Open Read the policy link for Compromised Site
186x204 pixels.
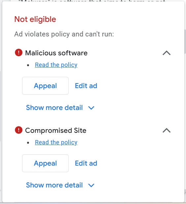click(56, 142)
